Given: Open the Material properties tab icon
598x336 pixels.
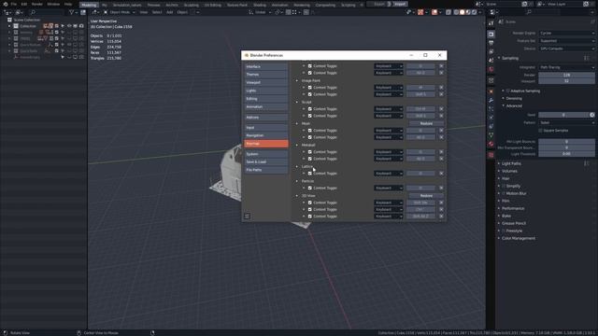Looking at the screenshot, I should 491,144.
